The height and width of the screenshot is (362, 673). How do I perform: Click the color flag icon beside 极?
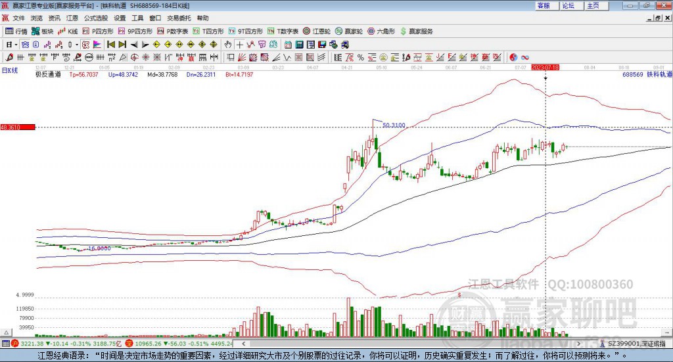click(97, 45)
